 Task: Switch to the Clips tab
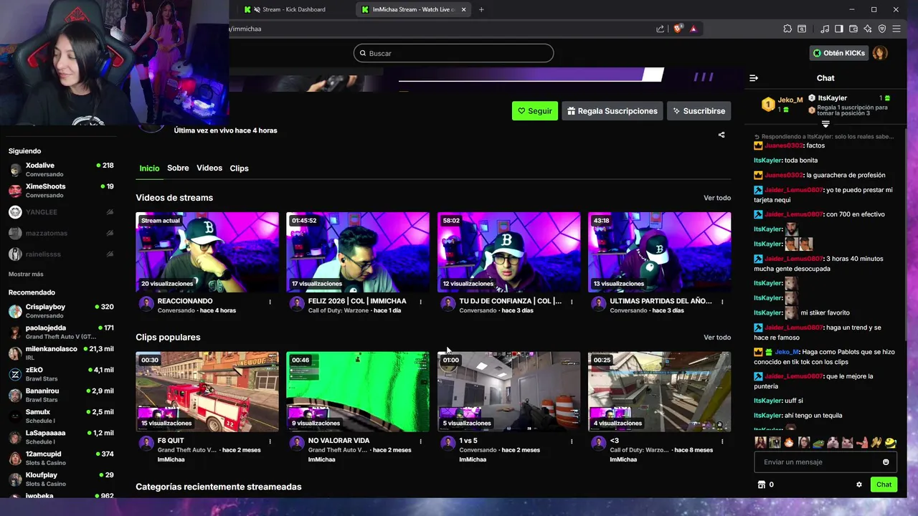[239, 168]
